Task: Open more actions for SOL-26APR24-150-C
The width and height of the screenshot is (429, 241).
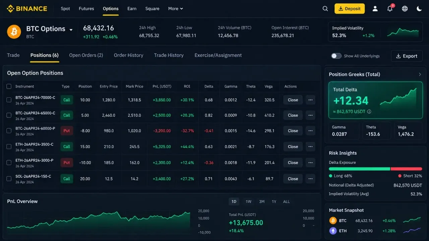Action: point(310,179)
